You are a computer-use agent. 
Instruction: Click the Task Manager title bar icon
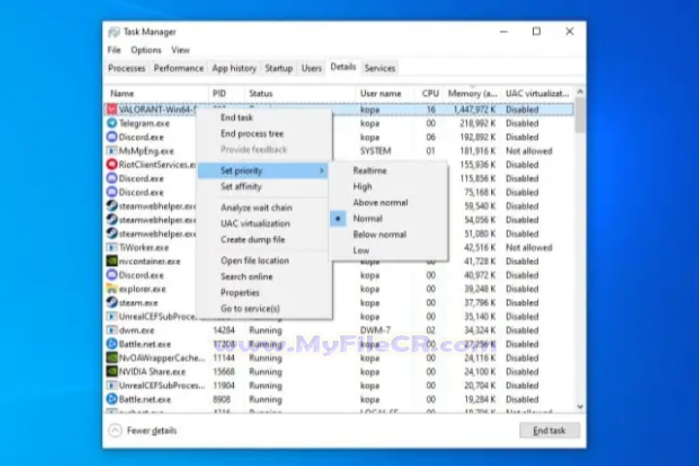(115, 32)
